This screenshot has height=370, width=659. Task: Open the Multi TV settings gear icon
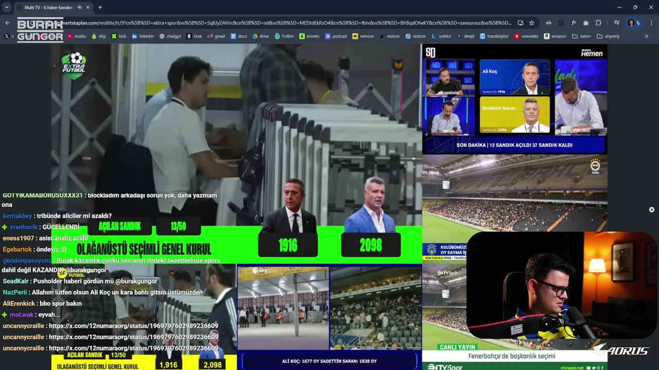coord(652,210)
